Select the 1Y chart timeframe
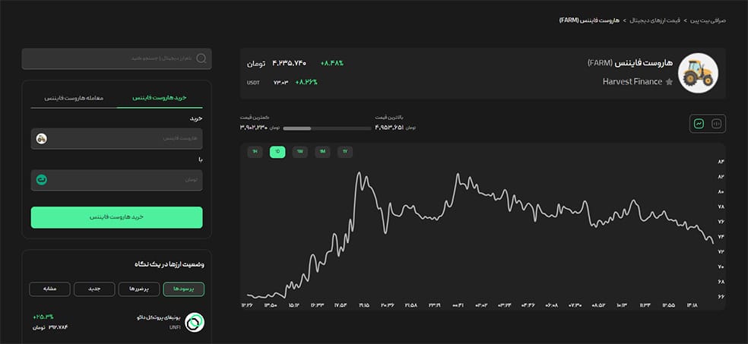Viewport: 748px width, 344px height. coord(345,152)
